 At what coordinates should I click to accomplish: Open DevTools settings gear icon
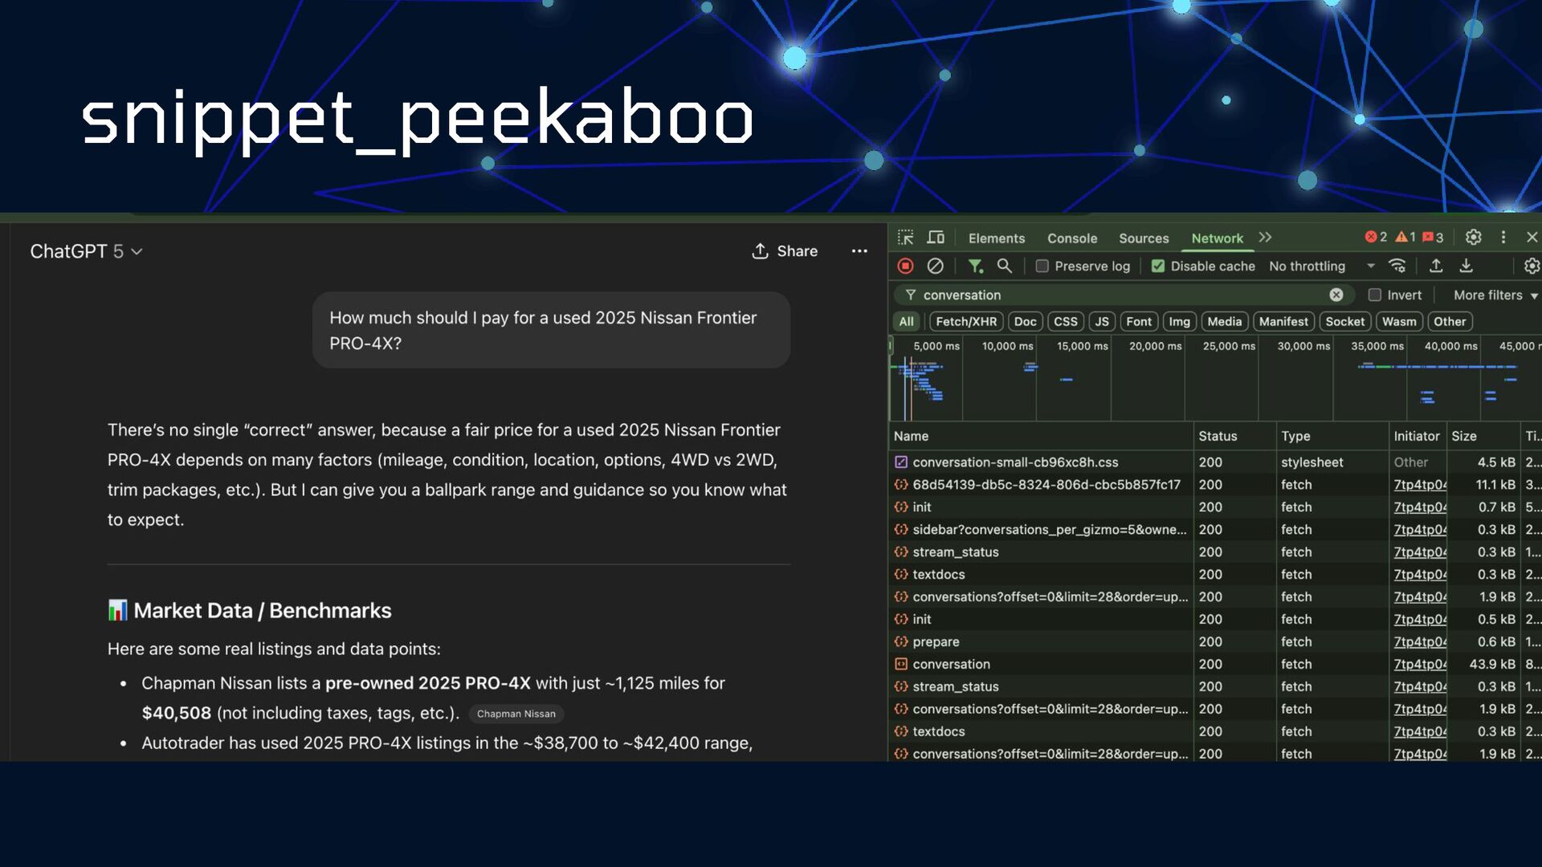(x=1473, y=238)
